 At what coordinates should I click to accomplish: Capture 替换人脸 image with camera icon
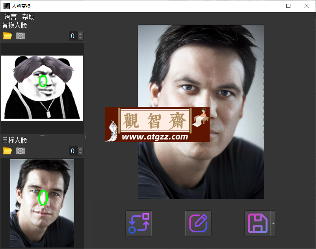[x=20, y=36]
